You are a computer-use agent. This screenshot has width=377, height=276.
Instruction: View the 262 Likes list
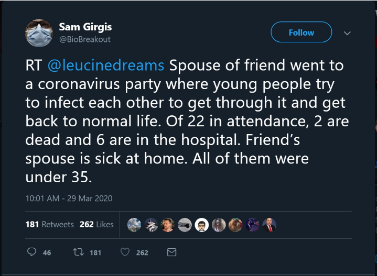click(96, 224)
